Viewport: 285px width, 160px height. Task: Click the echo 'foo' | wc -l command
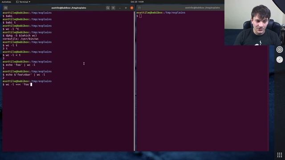click(x=19, y=65)
